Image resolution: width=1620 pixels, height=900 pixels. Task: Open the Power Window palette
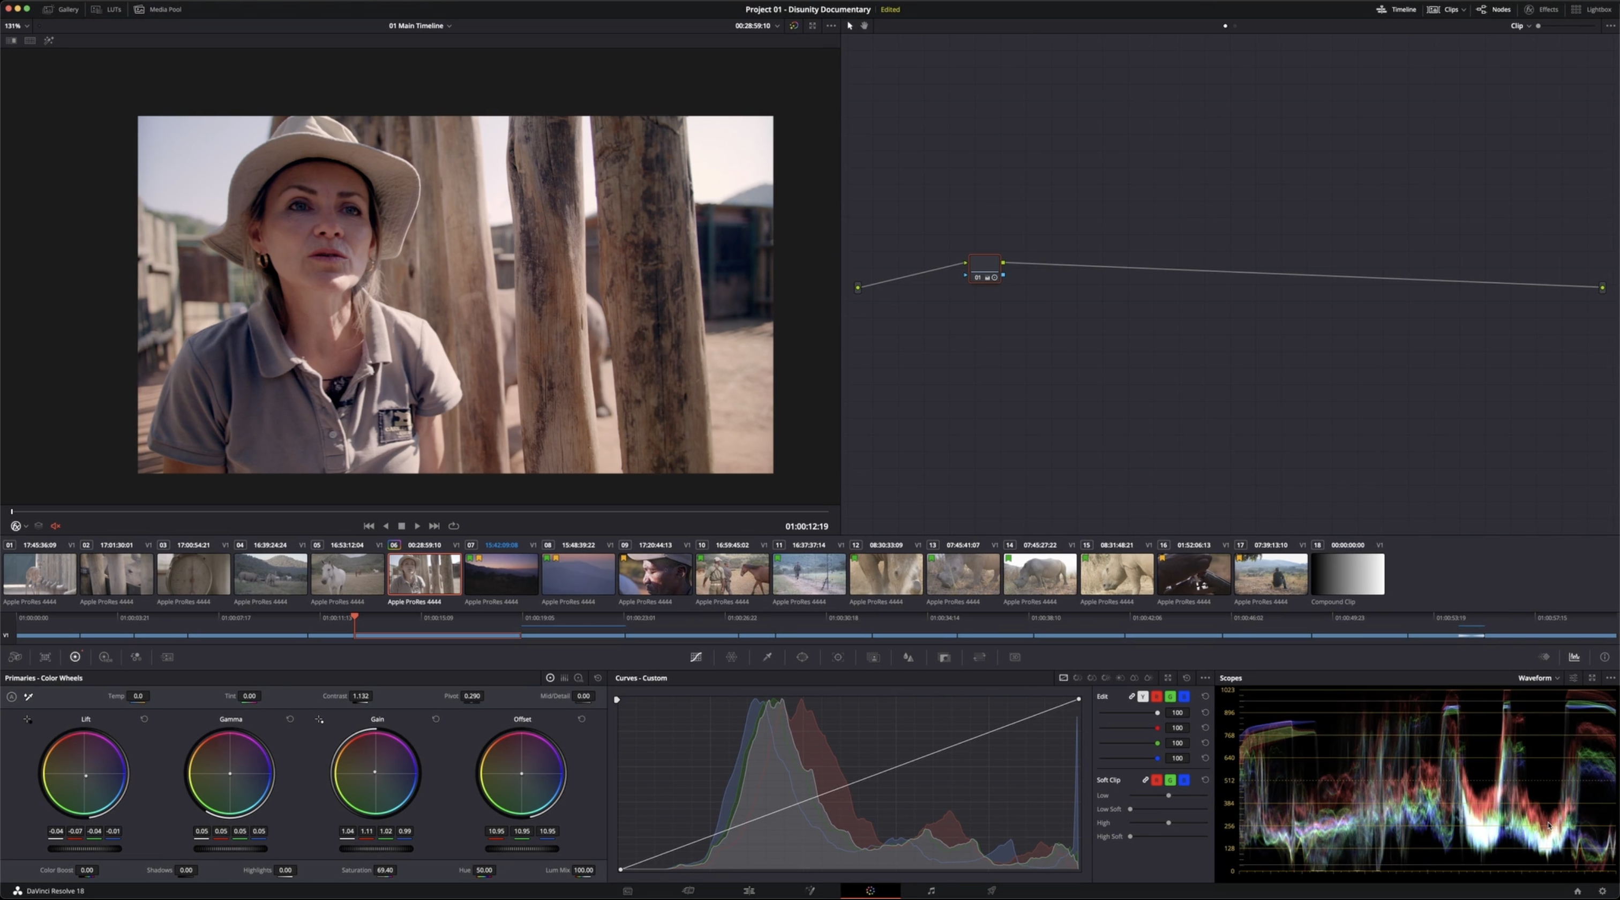pyautogui.click(x=802, y=657)
